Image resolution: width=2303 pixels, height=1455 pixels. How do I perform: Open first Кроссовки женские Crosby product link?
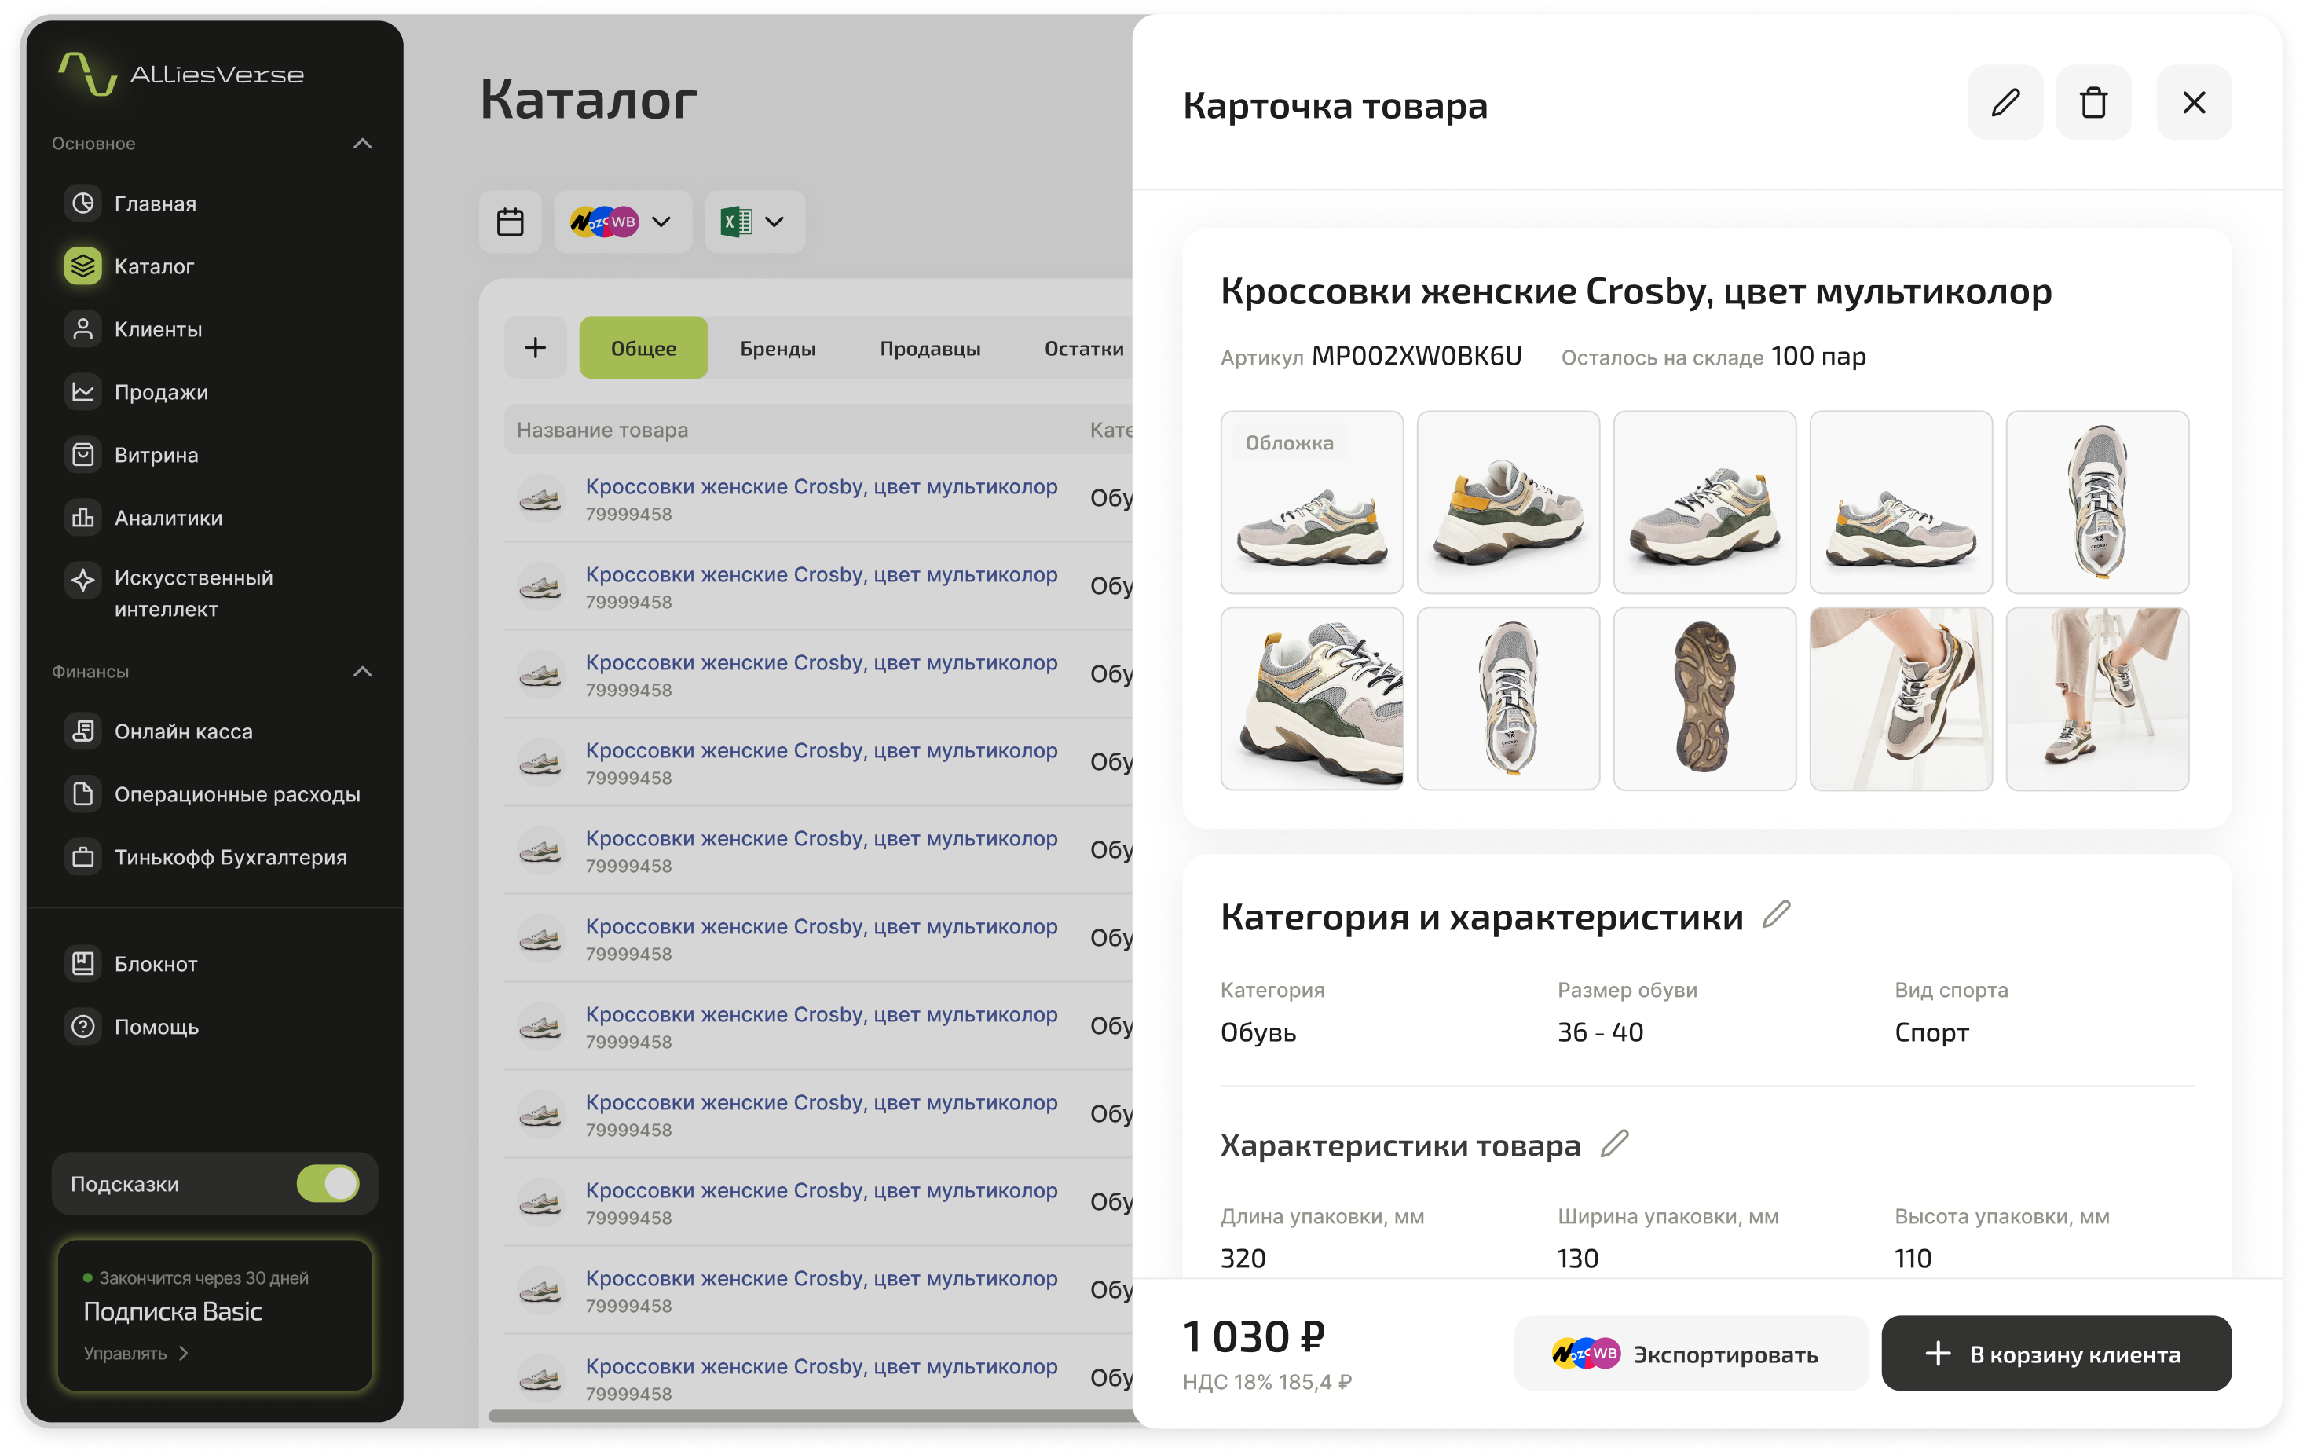[x=822, y=486]
